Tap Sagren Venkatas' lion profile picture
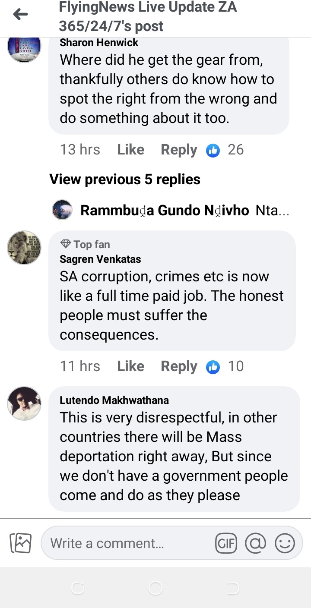The height and width of the screenshot is (608, 311). click(24, 248)
